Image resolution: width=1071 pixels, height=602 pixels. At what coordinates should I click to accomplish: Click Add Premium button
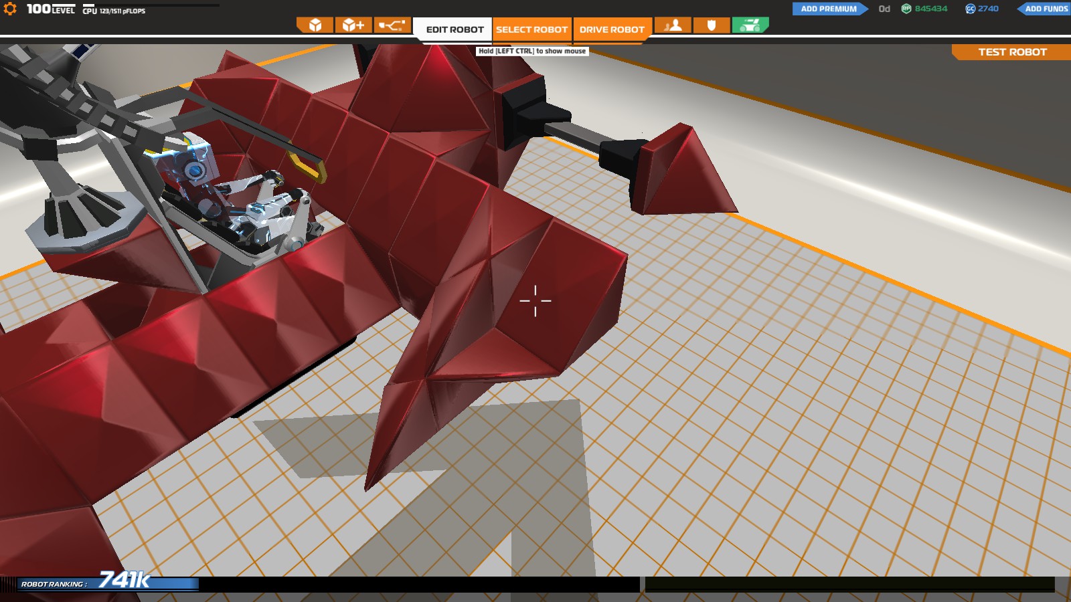click(x=829, y=9)
